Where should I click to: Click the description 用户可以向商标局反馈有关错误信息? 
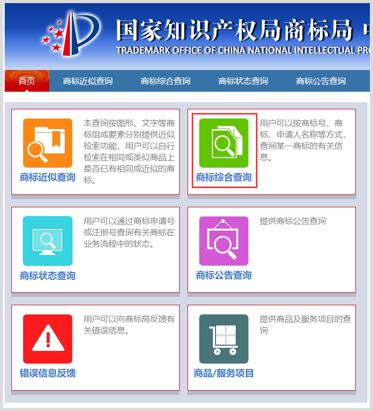(129, 324)
